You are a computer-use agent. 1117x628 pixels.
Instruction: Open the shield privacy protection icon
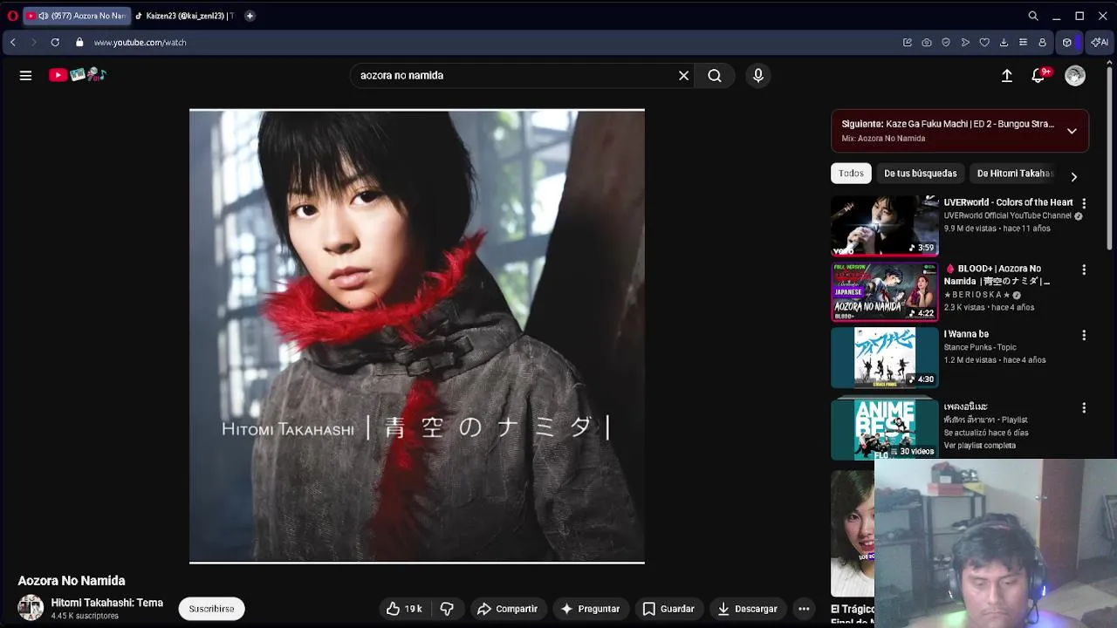tap(946, 42)
